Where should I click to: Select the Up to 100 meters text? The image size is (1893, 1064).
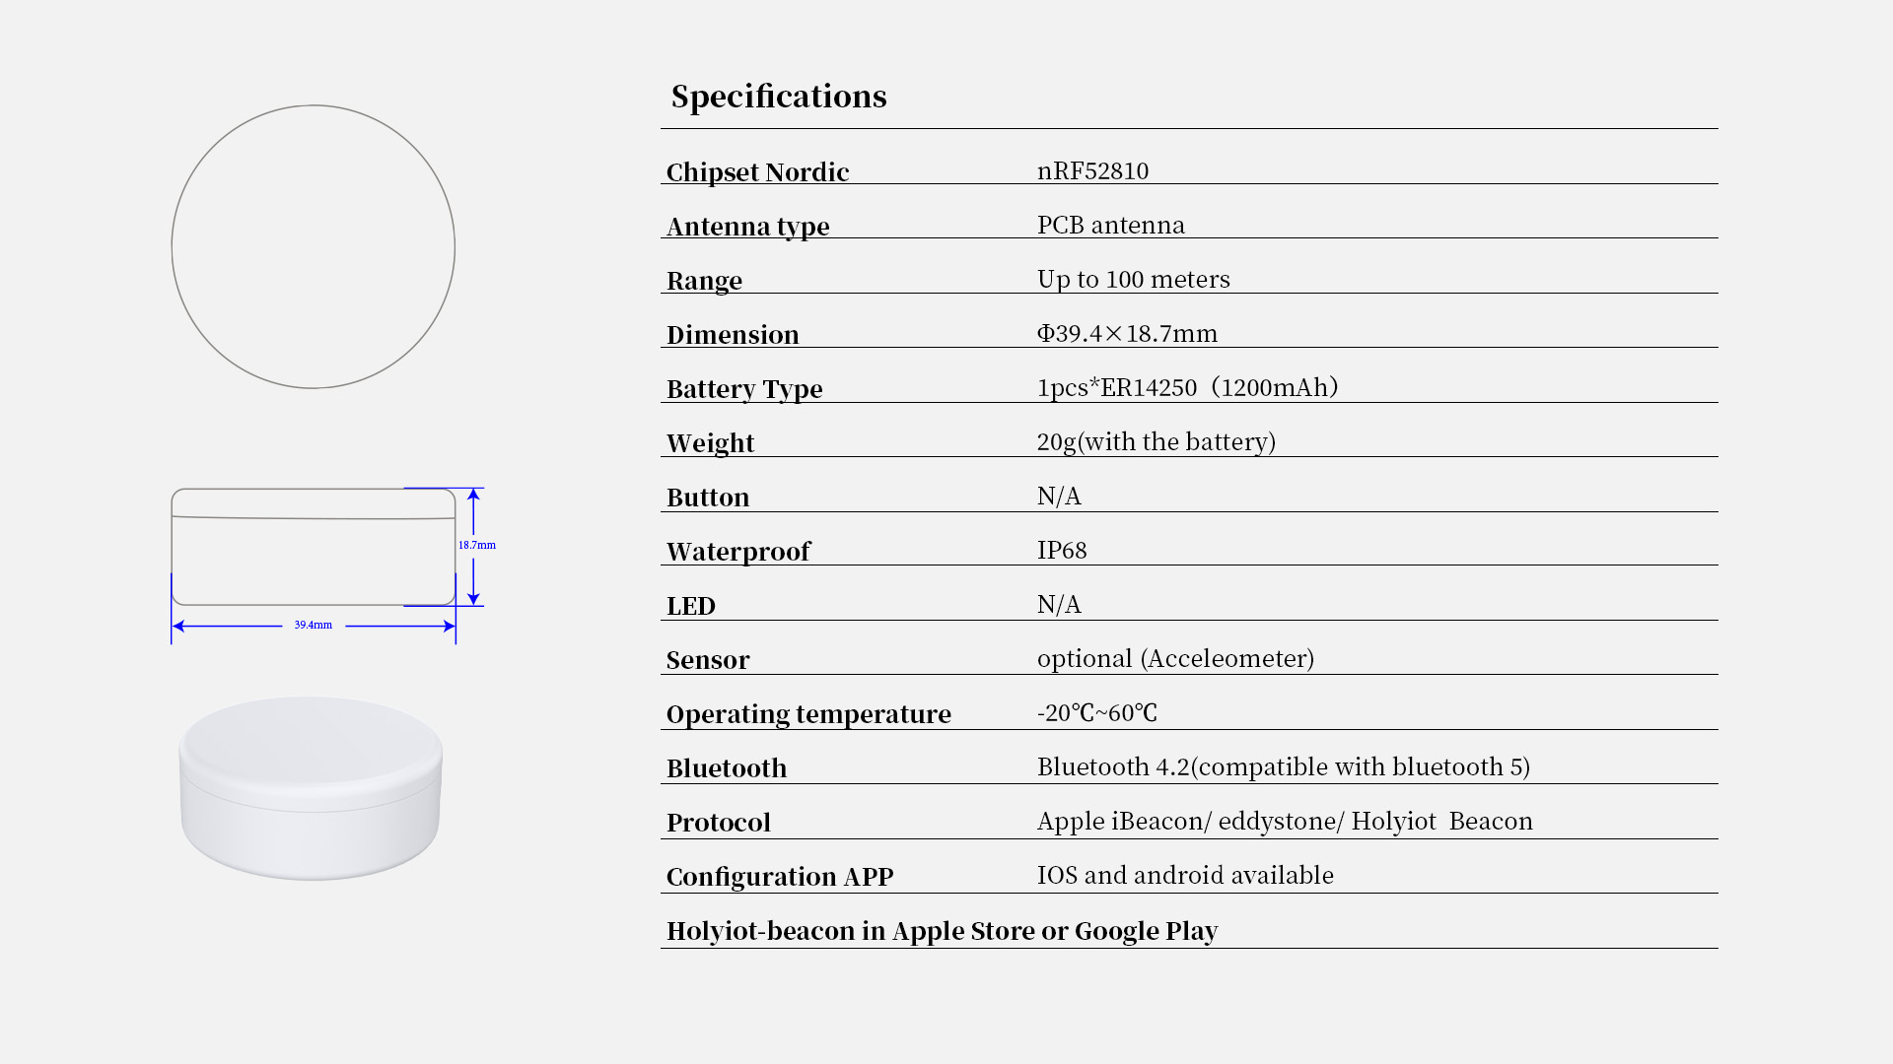[1134, 279]
